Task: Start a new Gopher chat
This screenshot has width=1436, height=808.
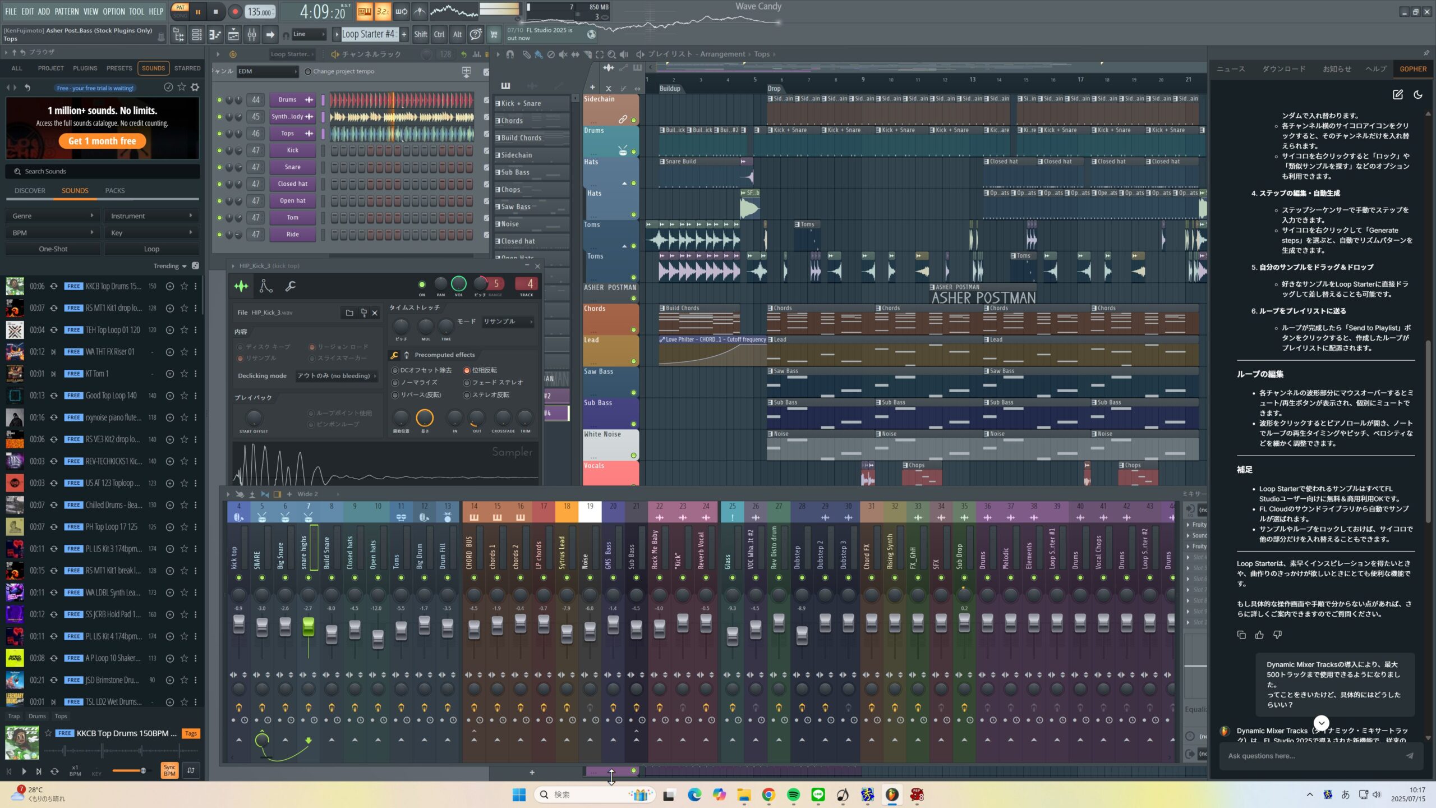Action: coord(1397,95)
